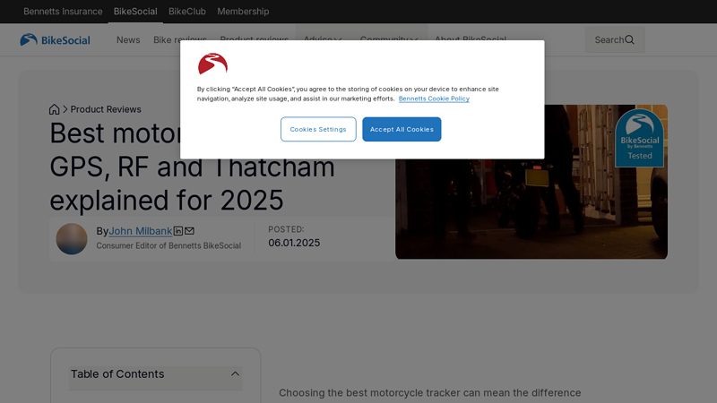Open the Cookies Settings button
This screenshot has width=717, height=403.
click(x=318, y=129)
